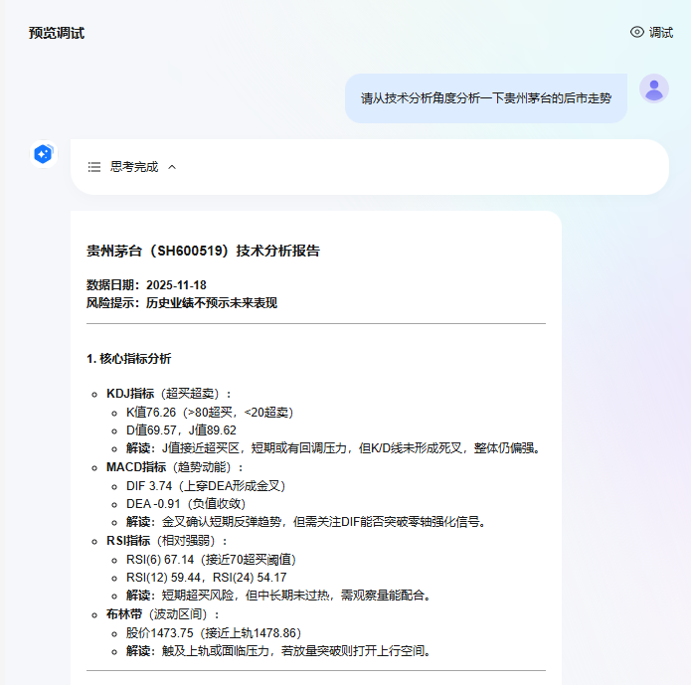Collapse the 思考完成 chevron
Viewport: 691px width, 685px height.
[172, 167]
